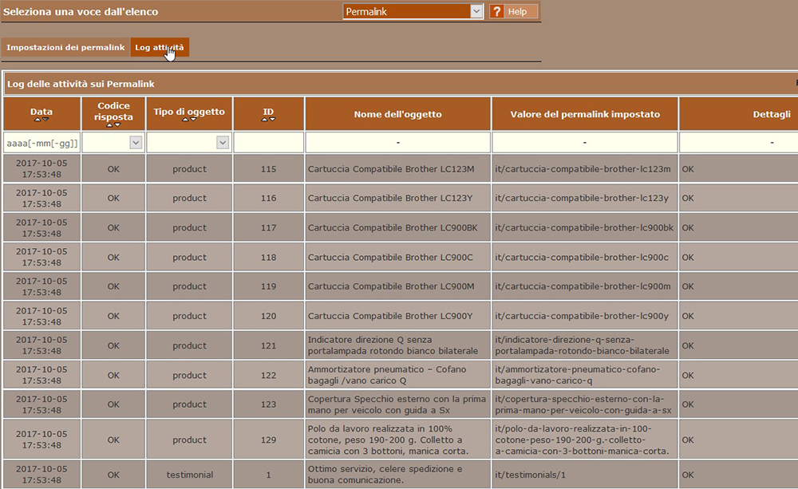Image resolution: width=798 pixels, height=489 pixels.
Task: Click permalink it/copertura-specchio-esterno value
Action: tap(583, 404)
